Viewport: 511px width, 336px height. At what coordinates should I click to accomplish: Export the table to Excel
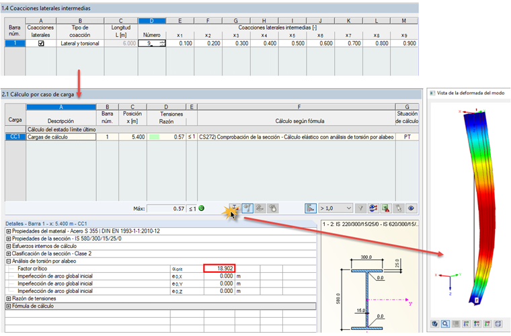coord(386,208)
